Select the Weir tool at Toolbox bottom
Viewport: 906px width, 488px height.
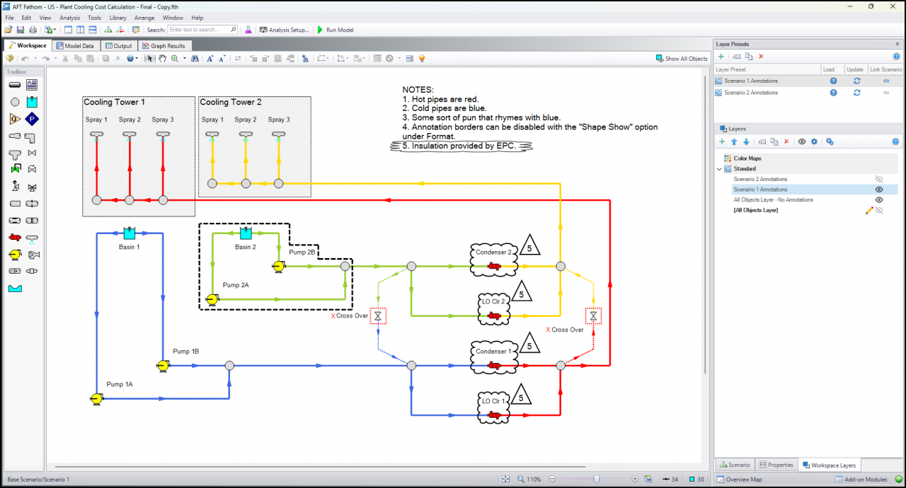(15, 289)
